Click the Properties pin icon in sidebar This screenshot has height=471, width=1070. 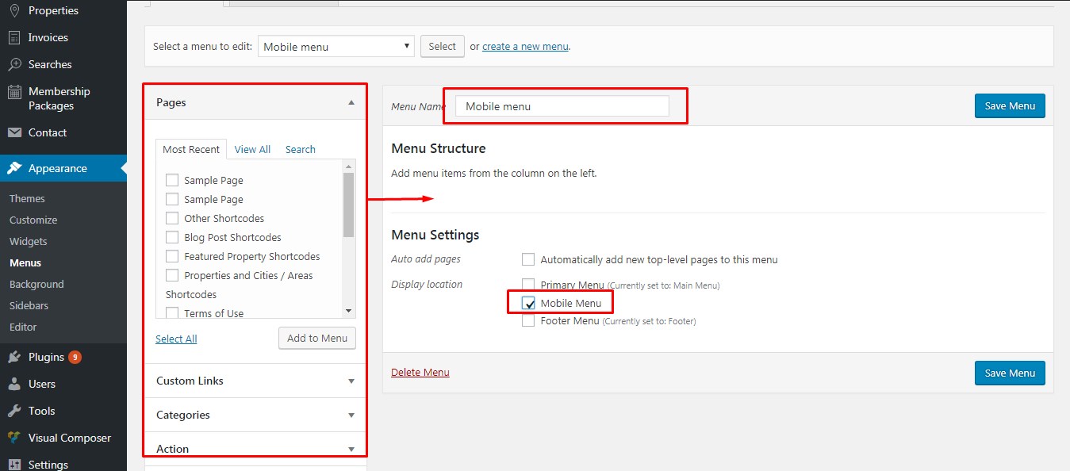click(x=14, y=10)
